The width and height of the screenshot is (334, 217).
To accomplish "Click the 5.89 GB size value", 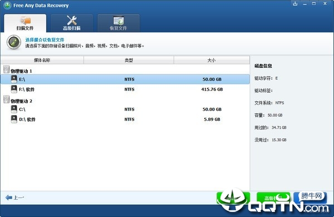I will pyautogui.click(x=212, y=119).
